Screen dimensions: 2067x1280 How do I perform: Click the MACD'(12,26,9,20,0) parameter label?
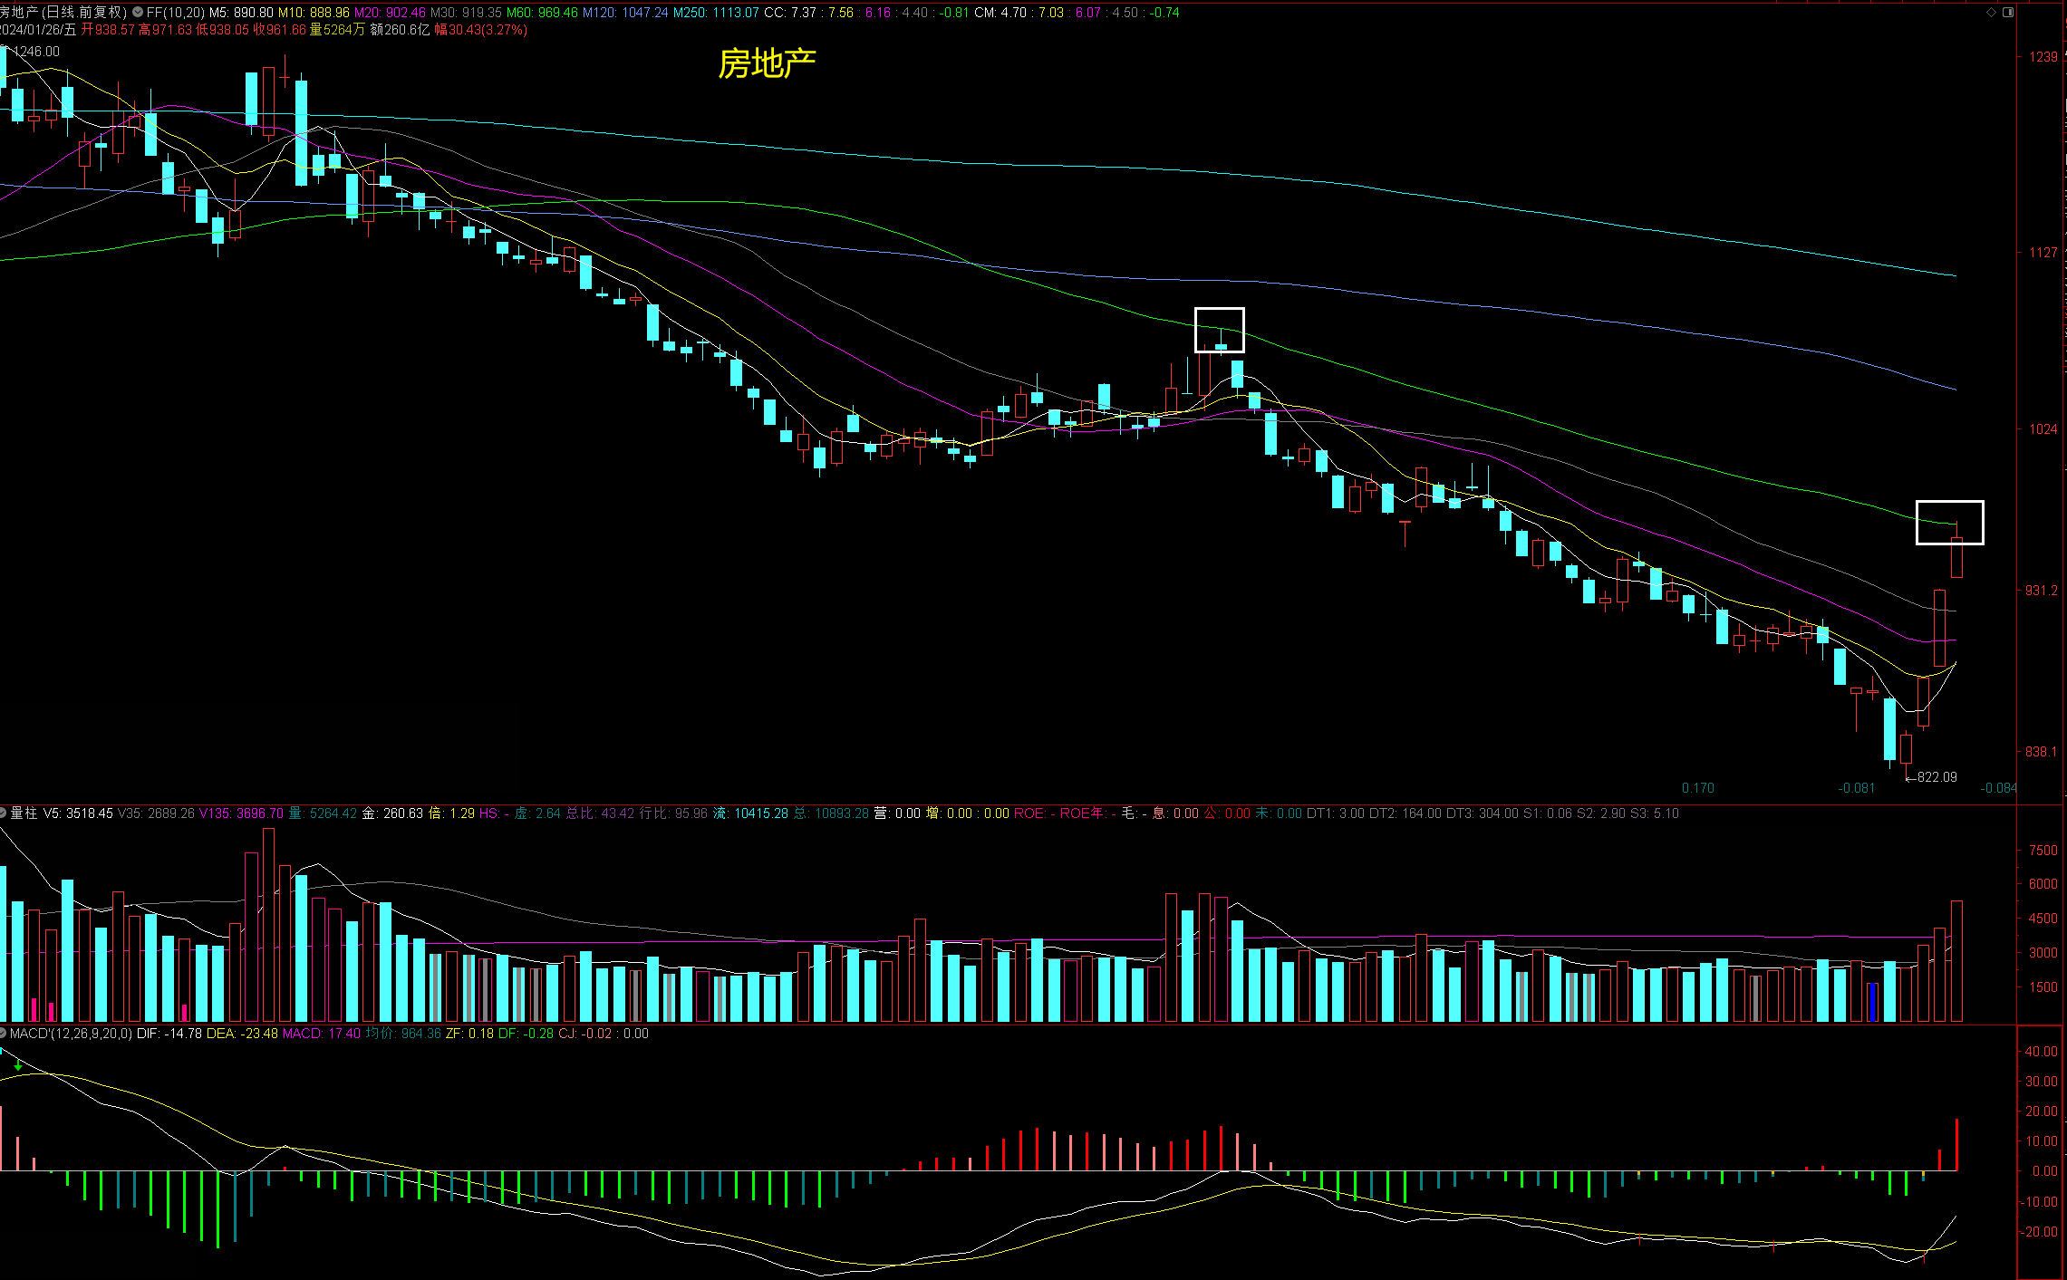[x=71, y=1033]
